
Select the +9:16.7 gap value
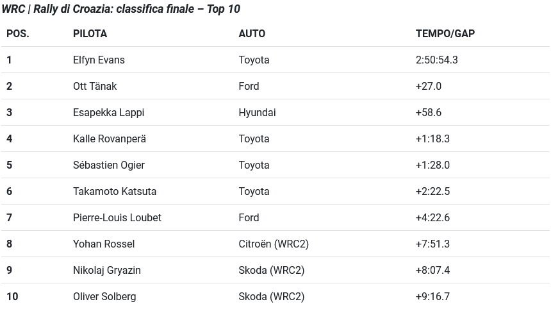[x=432, y=296]
